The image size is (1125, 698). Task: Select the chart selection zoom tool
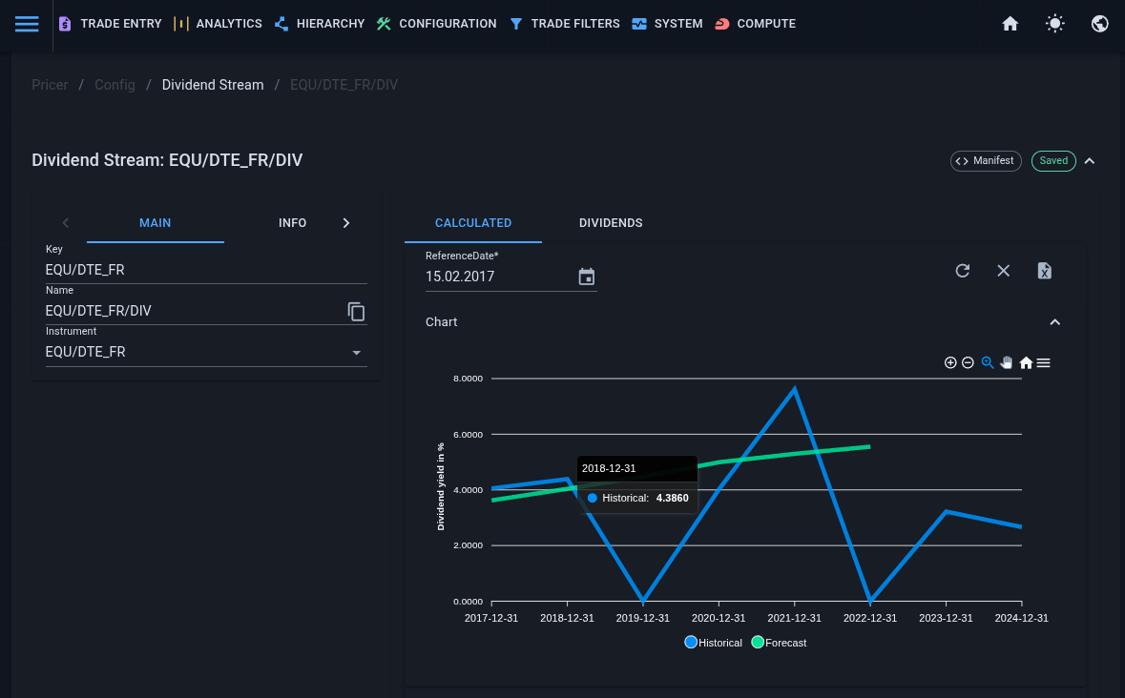coord(988,362)
